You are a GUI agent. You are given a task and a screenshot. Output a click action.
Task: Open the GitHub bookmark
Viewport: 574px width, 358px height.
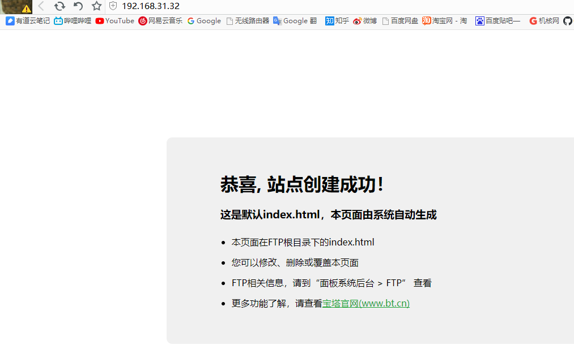tap(568, 21)
